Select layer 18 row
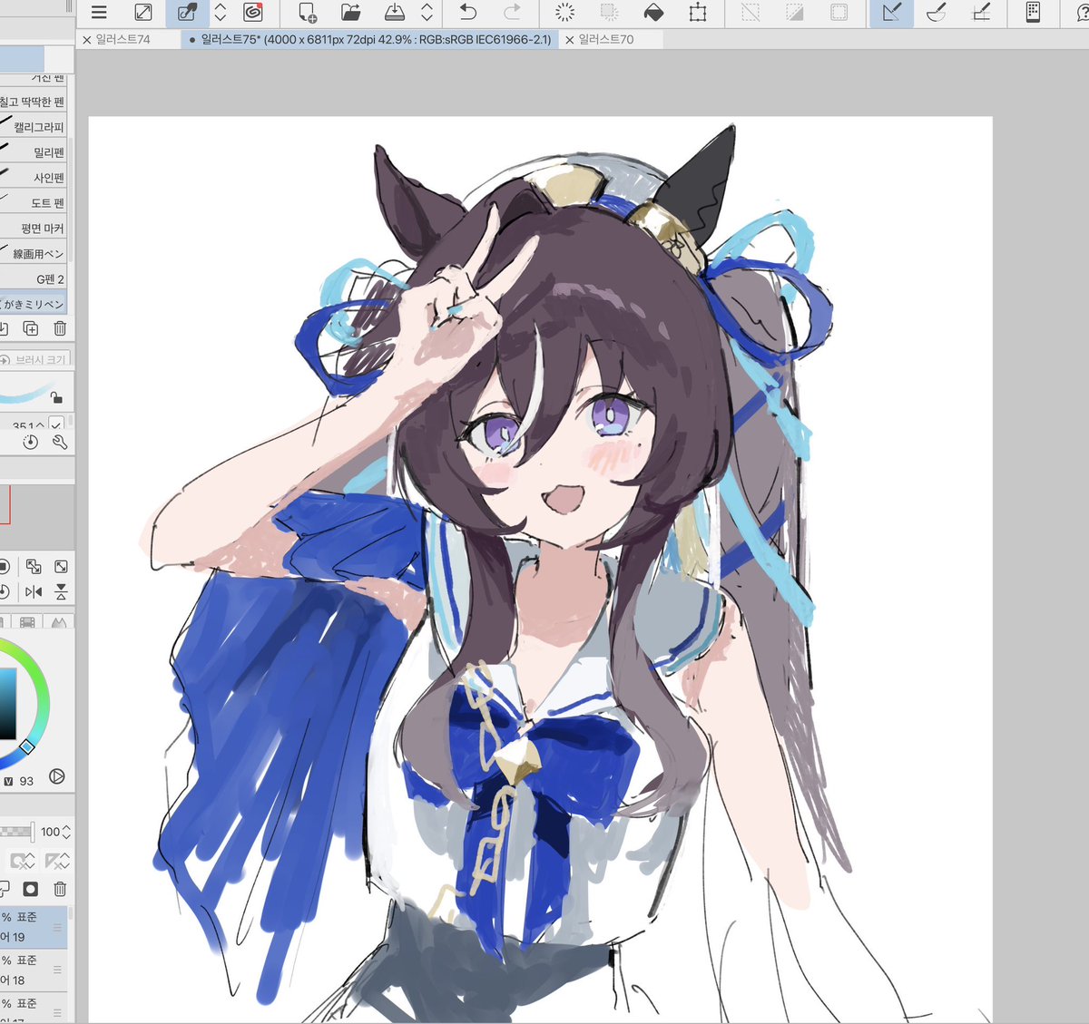The width and height of the screenshot is (1089, 1024). click(34, 970)
